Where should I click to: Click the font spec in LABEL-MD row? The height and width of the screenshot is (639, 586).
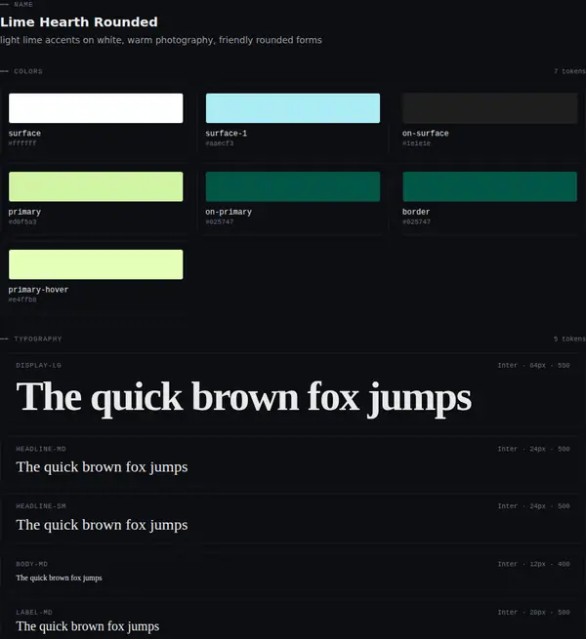coord(533,613)
